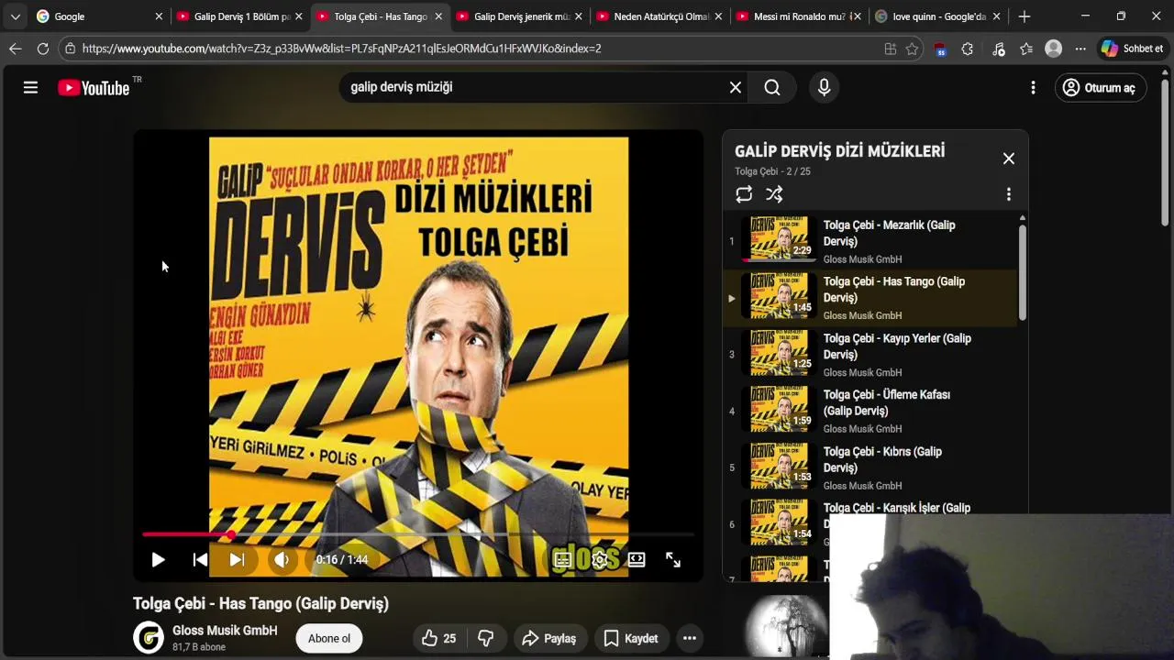Open the browser profile avatar
Viewport: 1174px width, 660px height.
[x=1053, y=49]
